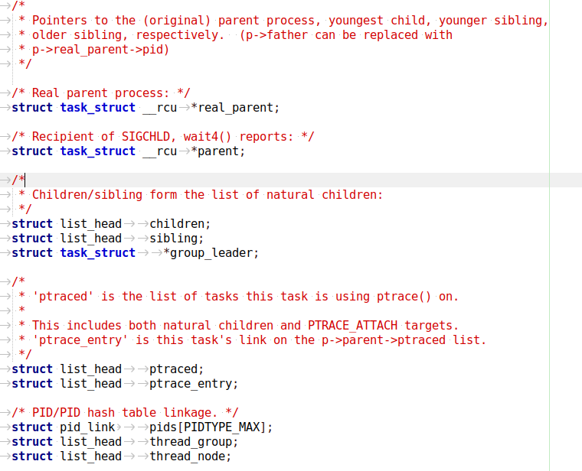Click '*group_leader;' identifier
Viewport: 582px width, 471px height.
pyautogui.click(x=211, y=253)
